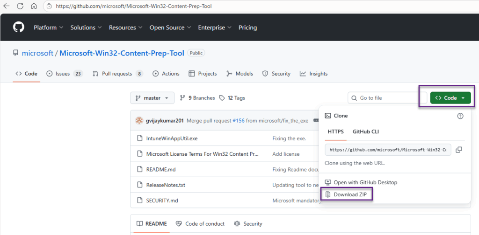Click the GitHub logo icon
Image resolution: width=479 pixels, height=235 pixels.
(x=19, y=28)
